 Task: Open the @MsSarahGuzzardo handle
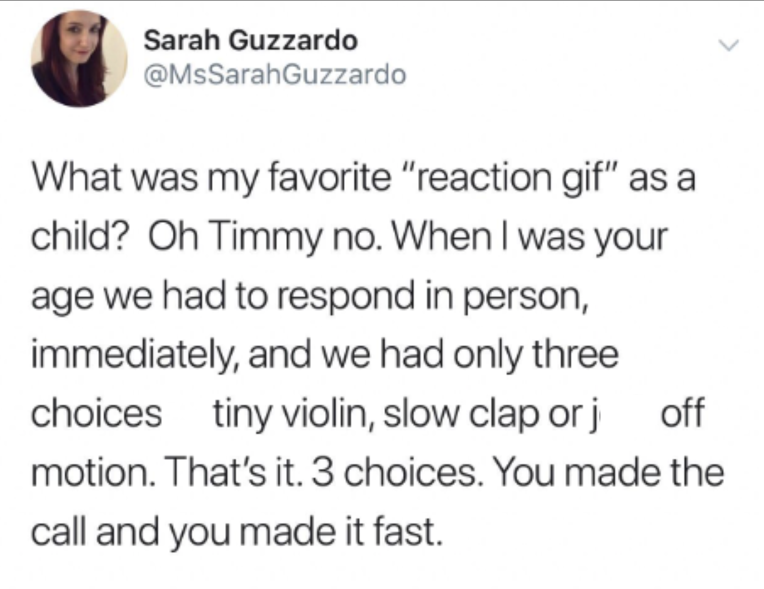click(275, 74)
